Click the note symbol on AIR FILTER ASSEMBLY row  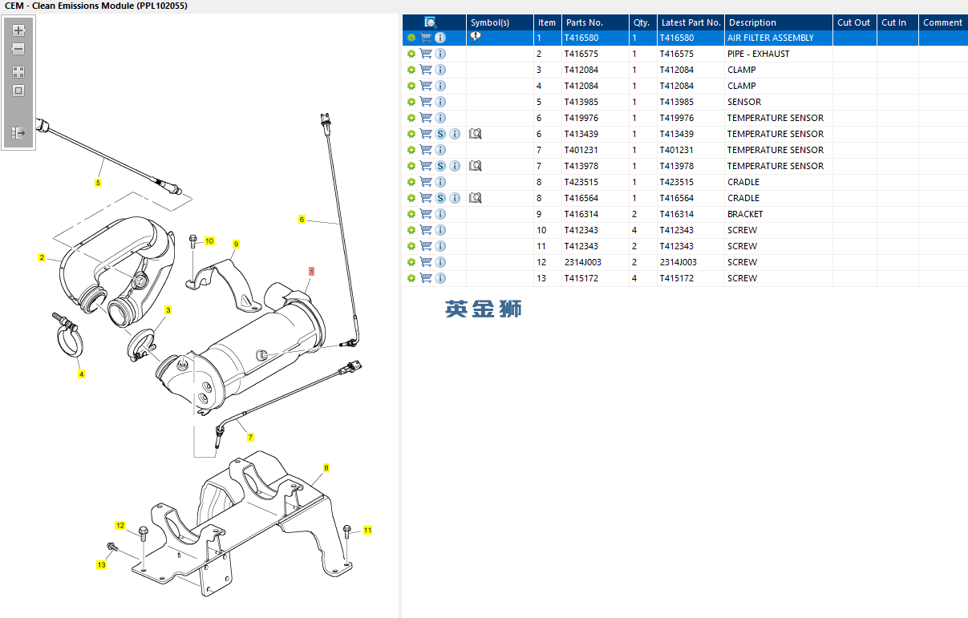click(476, 37)
